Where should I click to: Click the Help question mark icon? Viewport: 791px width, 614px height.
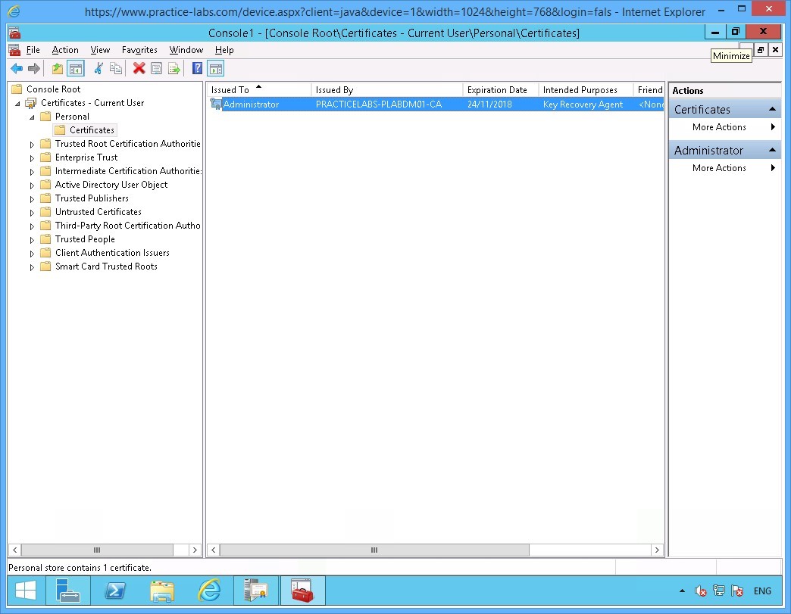click(197, 68)
